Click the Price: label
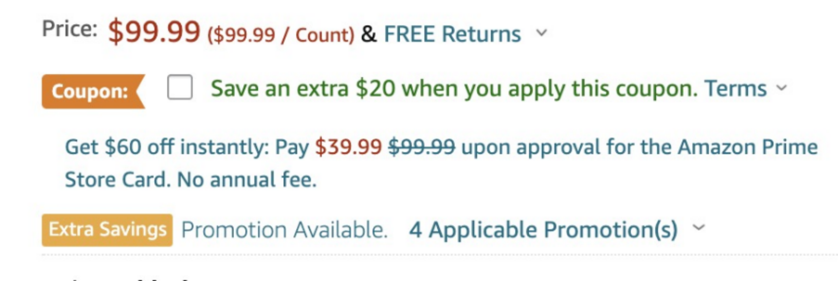 point(69,29)
